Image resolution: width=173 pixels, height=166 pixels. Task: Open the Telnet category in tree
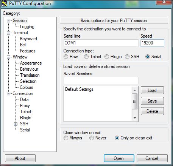point(26,112)
